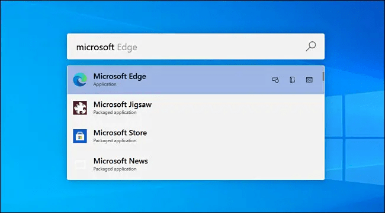Click Packaged application label under Microsoft Jigsaw
The width and height of the screenshot is (385, 213).
tap(115, 113)
